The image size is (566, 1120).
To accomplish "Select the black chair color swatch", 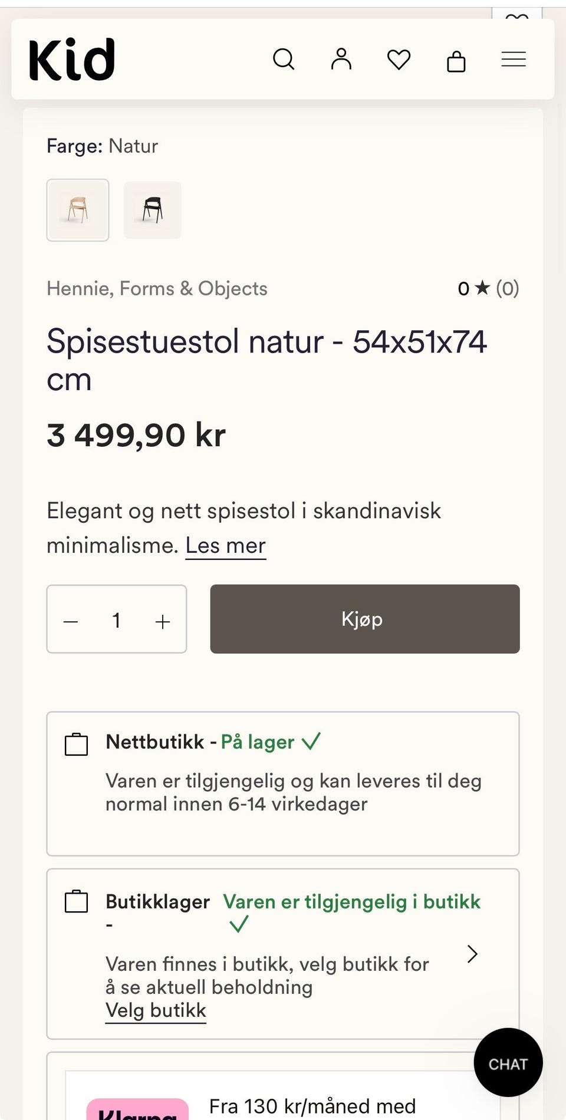I will coord(153,210).
